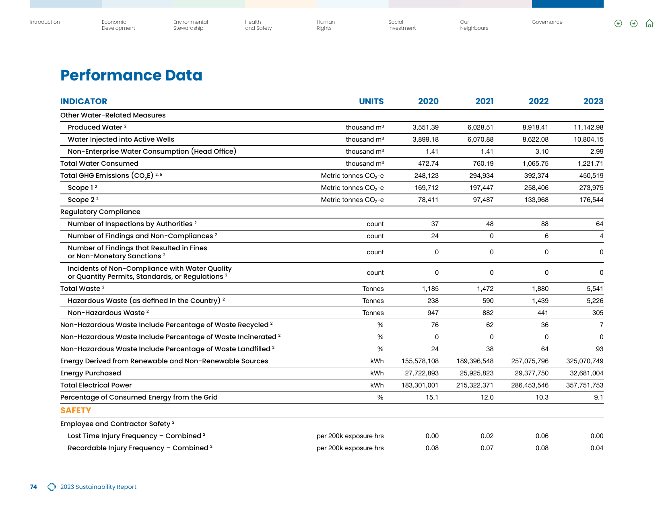The height and width of the screenshot is (513, 664).
Task: Click the 2023 Sustainability Report footer text
Action: coord(98,487)
